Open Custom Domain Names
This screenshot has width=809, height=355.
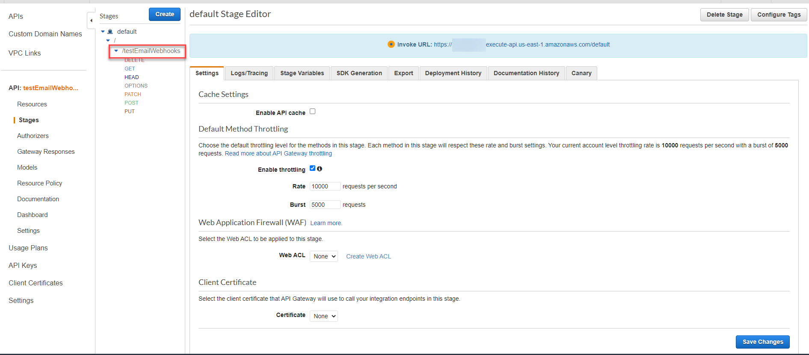(x=45, y=34)
